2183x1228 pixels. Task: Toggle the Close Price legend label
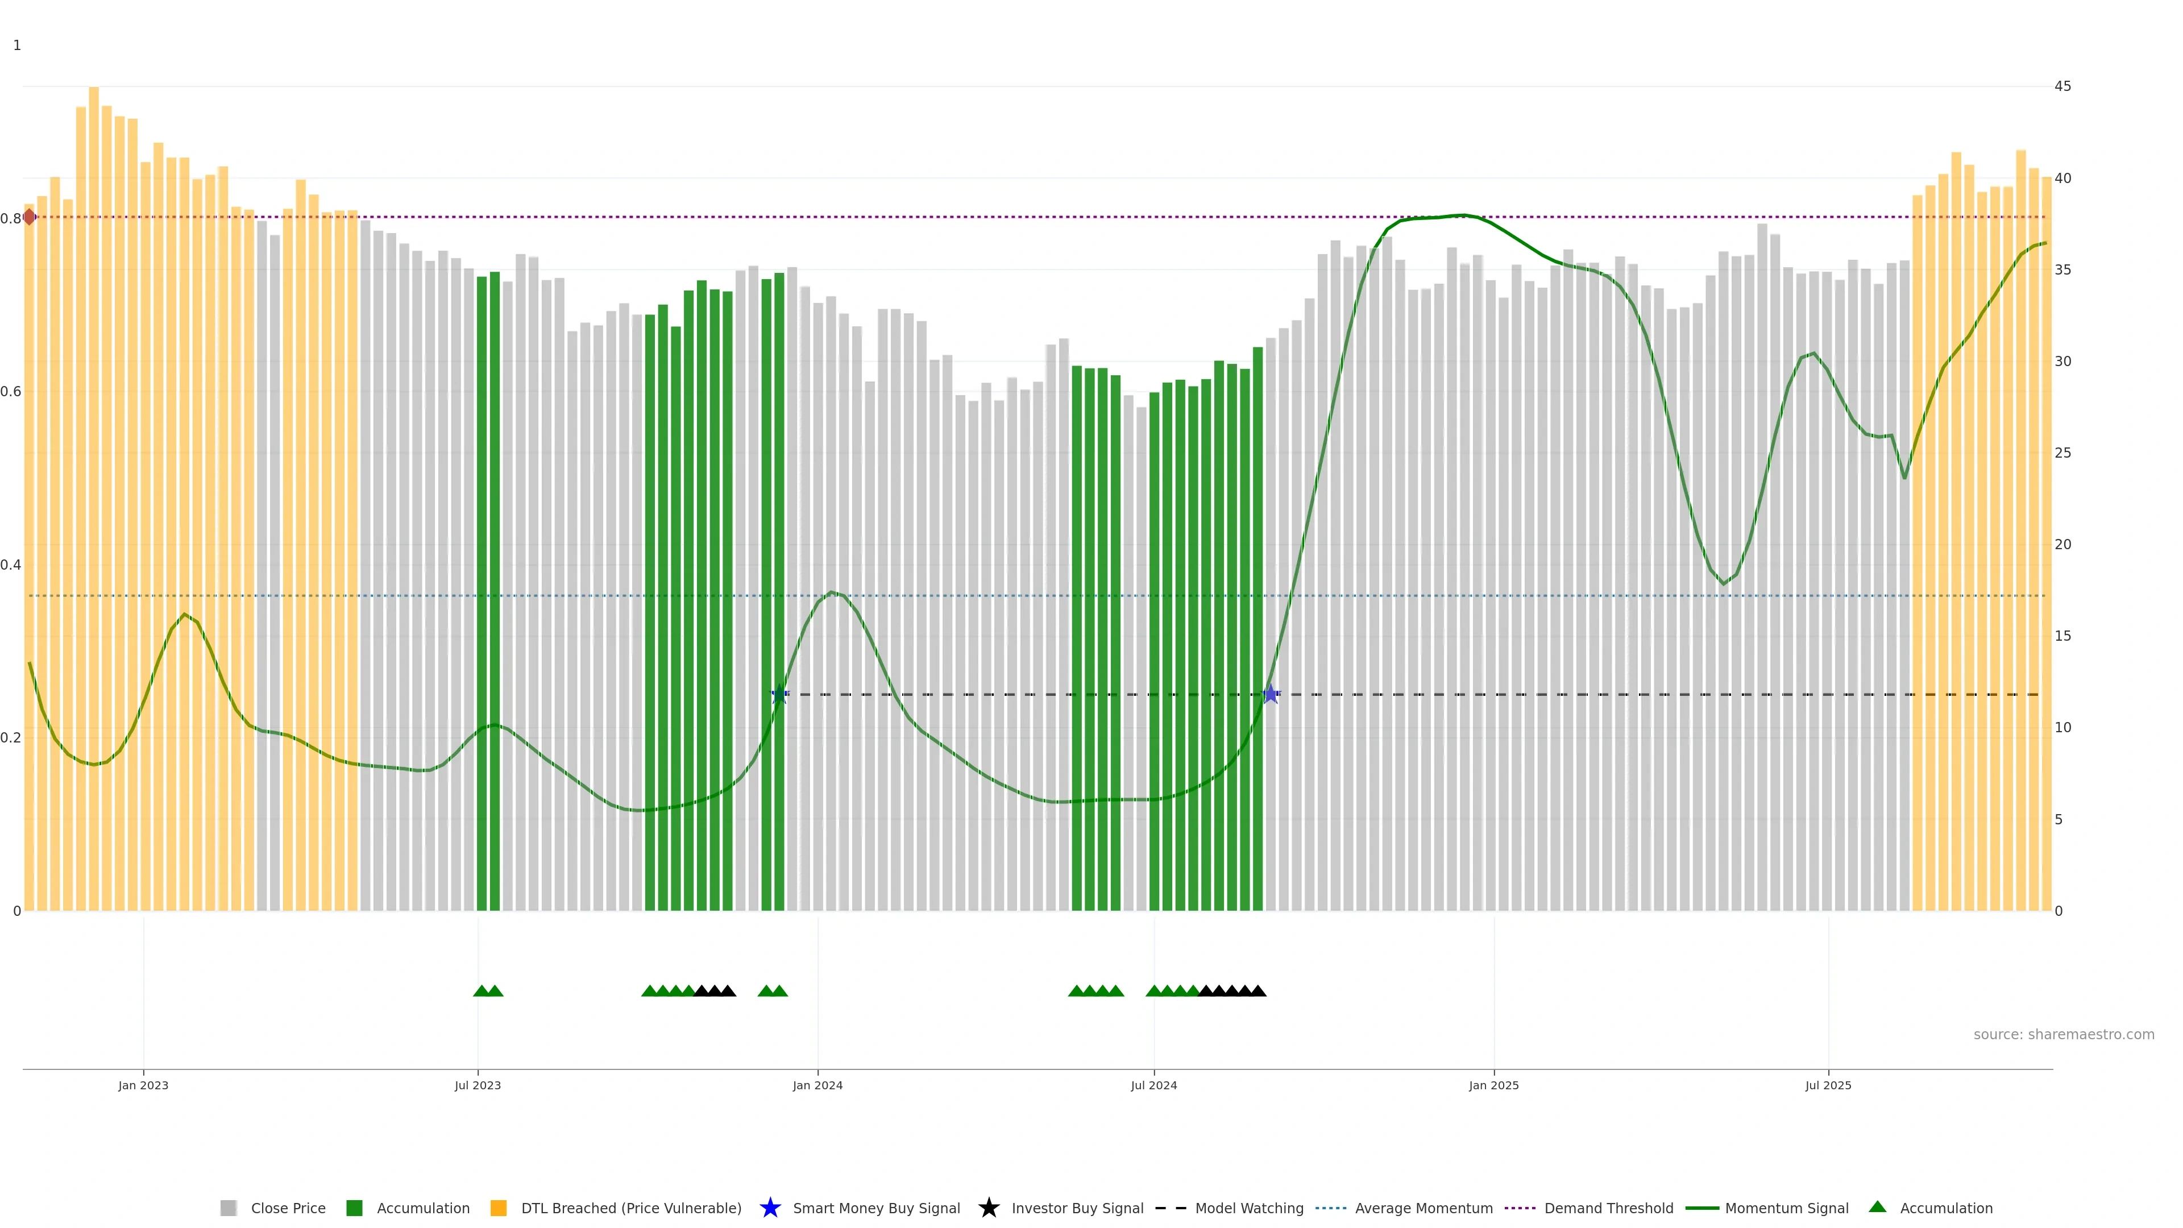(288, 1209)
